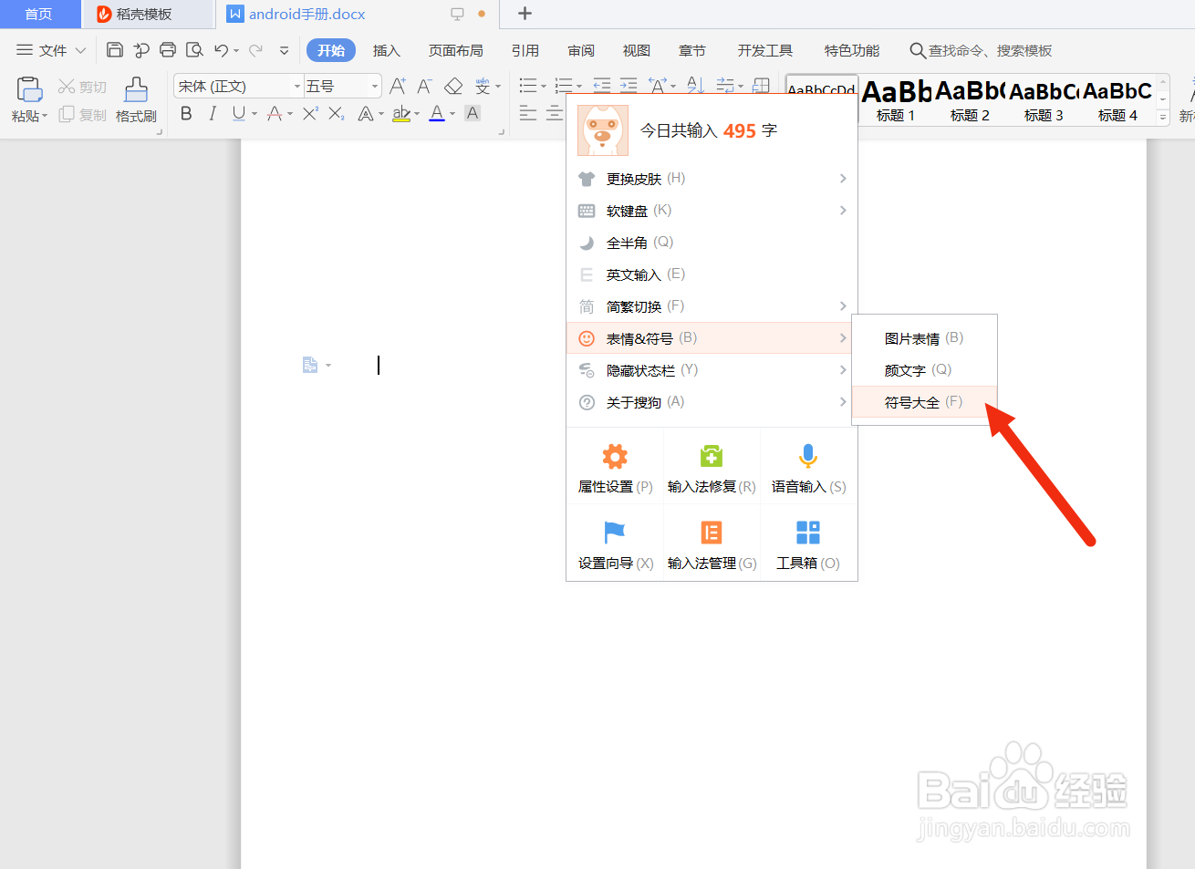Viewport: 1195px width, 869px height.
Task: Switch to 引用 ribbon tab
Action: (525, 50)
